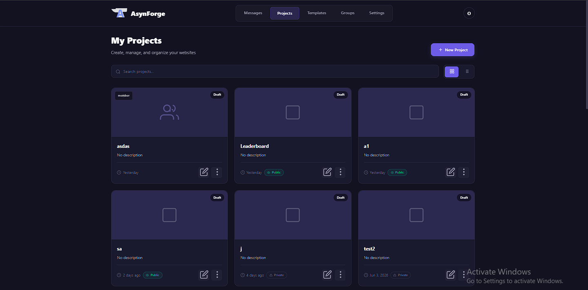
Task: Switch to grid view layout
Action: click(x=452, y=71)
